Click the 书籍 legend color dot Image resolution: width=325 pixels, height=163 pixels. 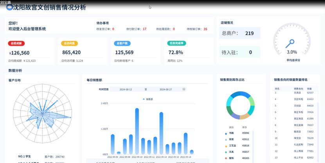(x=227, y=133)
